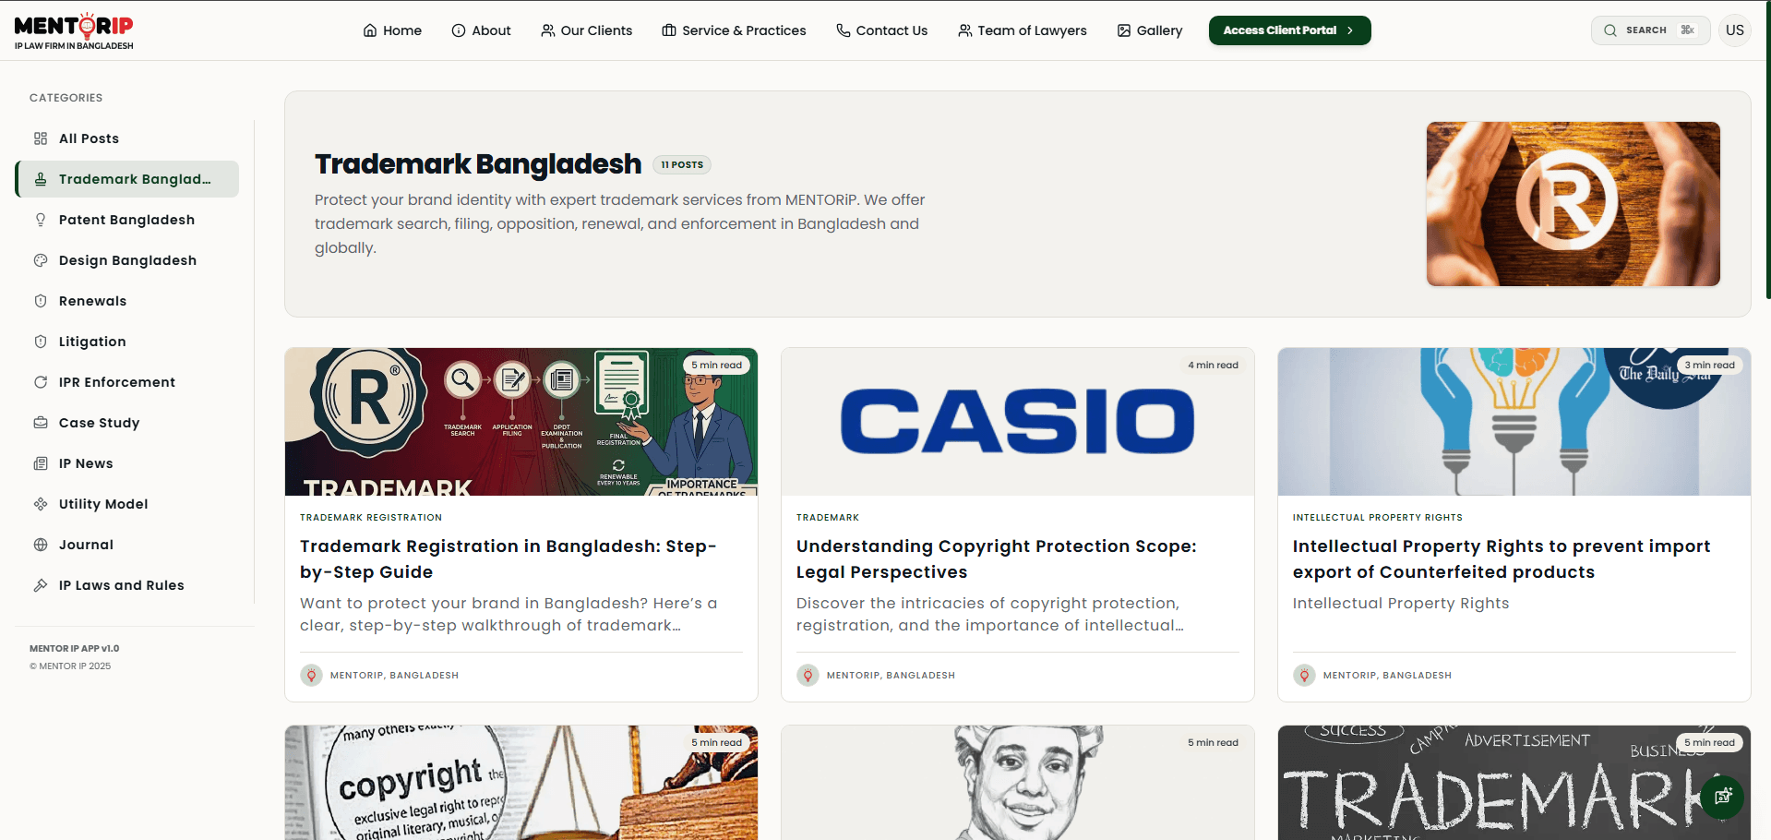The width and height of the screenshot is (1771, 840).
Task: Open Understanding Copyright Protection Scope article title
Action: [x=997, y=559]
